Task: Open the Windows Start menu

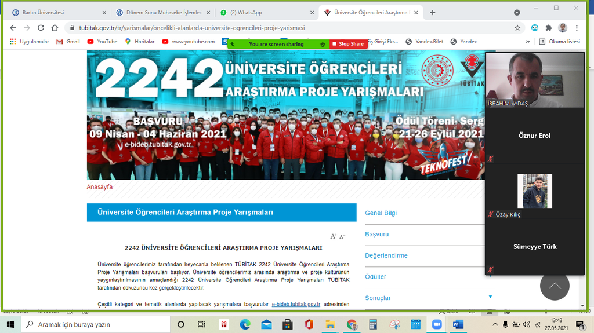Action: click(10, 324)
